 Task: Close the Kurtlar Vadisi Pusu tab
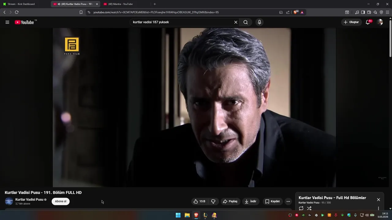pos(97,4)
